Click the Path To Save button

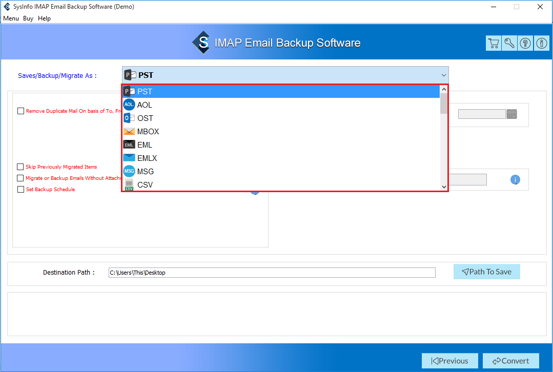point(487,272)
